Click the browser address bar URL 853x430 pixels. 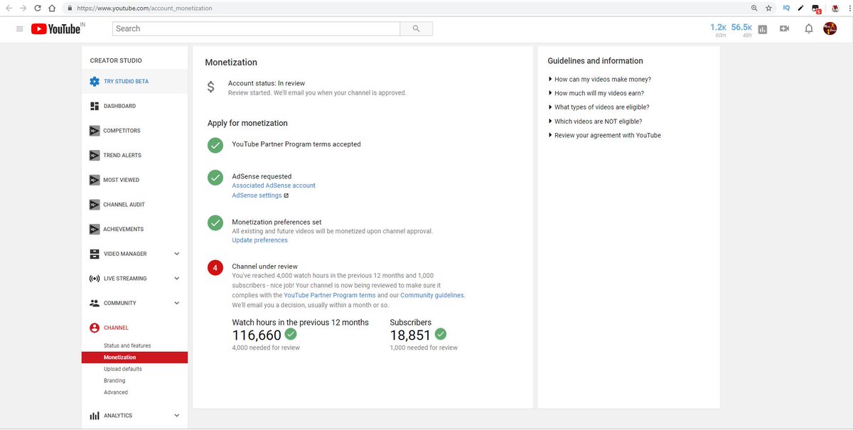[144, 9]
